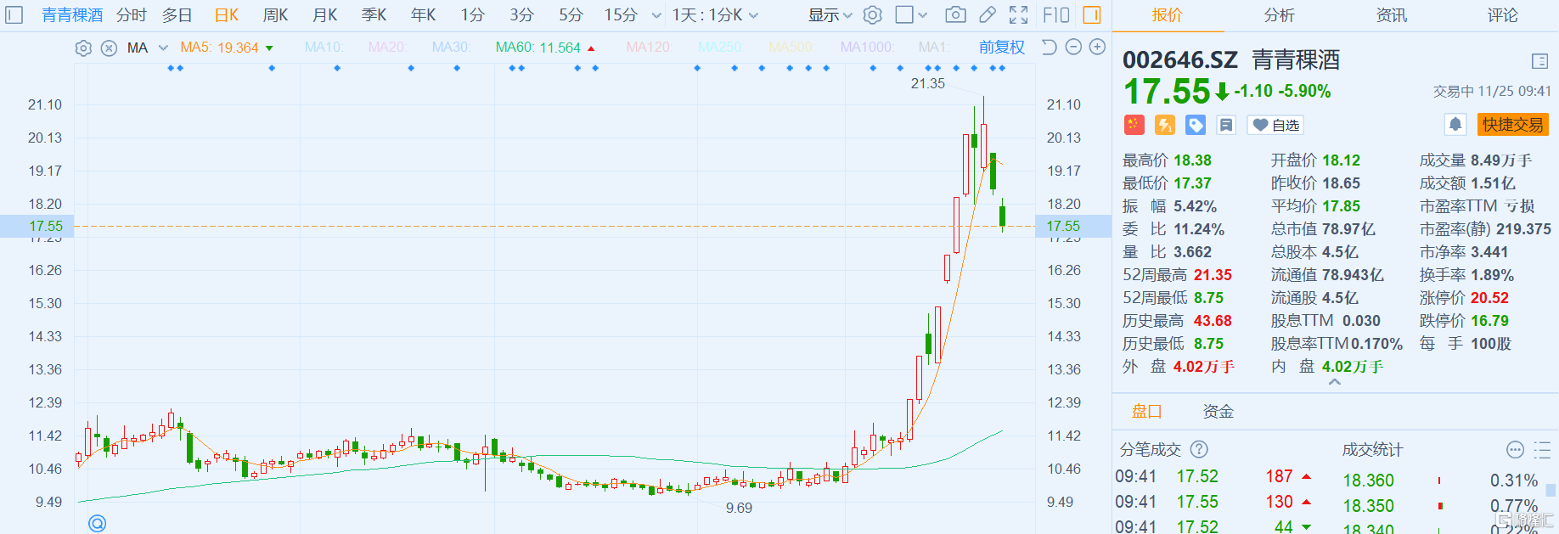Screen dimensions: 1559x534
Task: Open the 显示 display dropdown
Action: [830, 15]
